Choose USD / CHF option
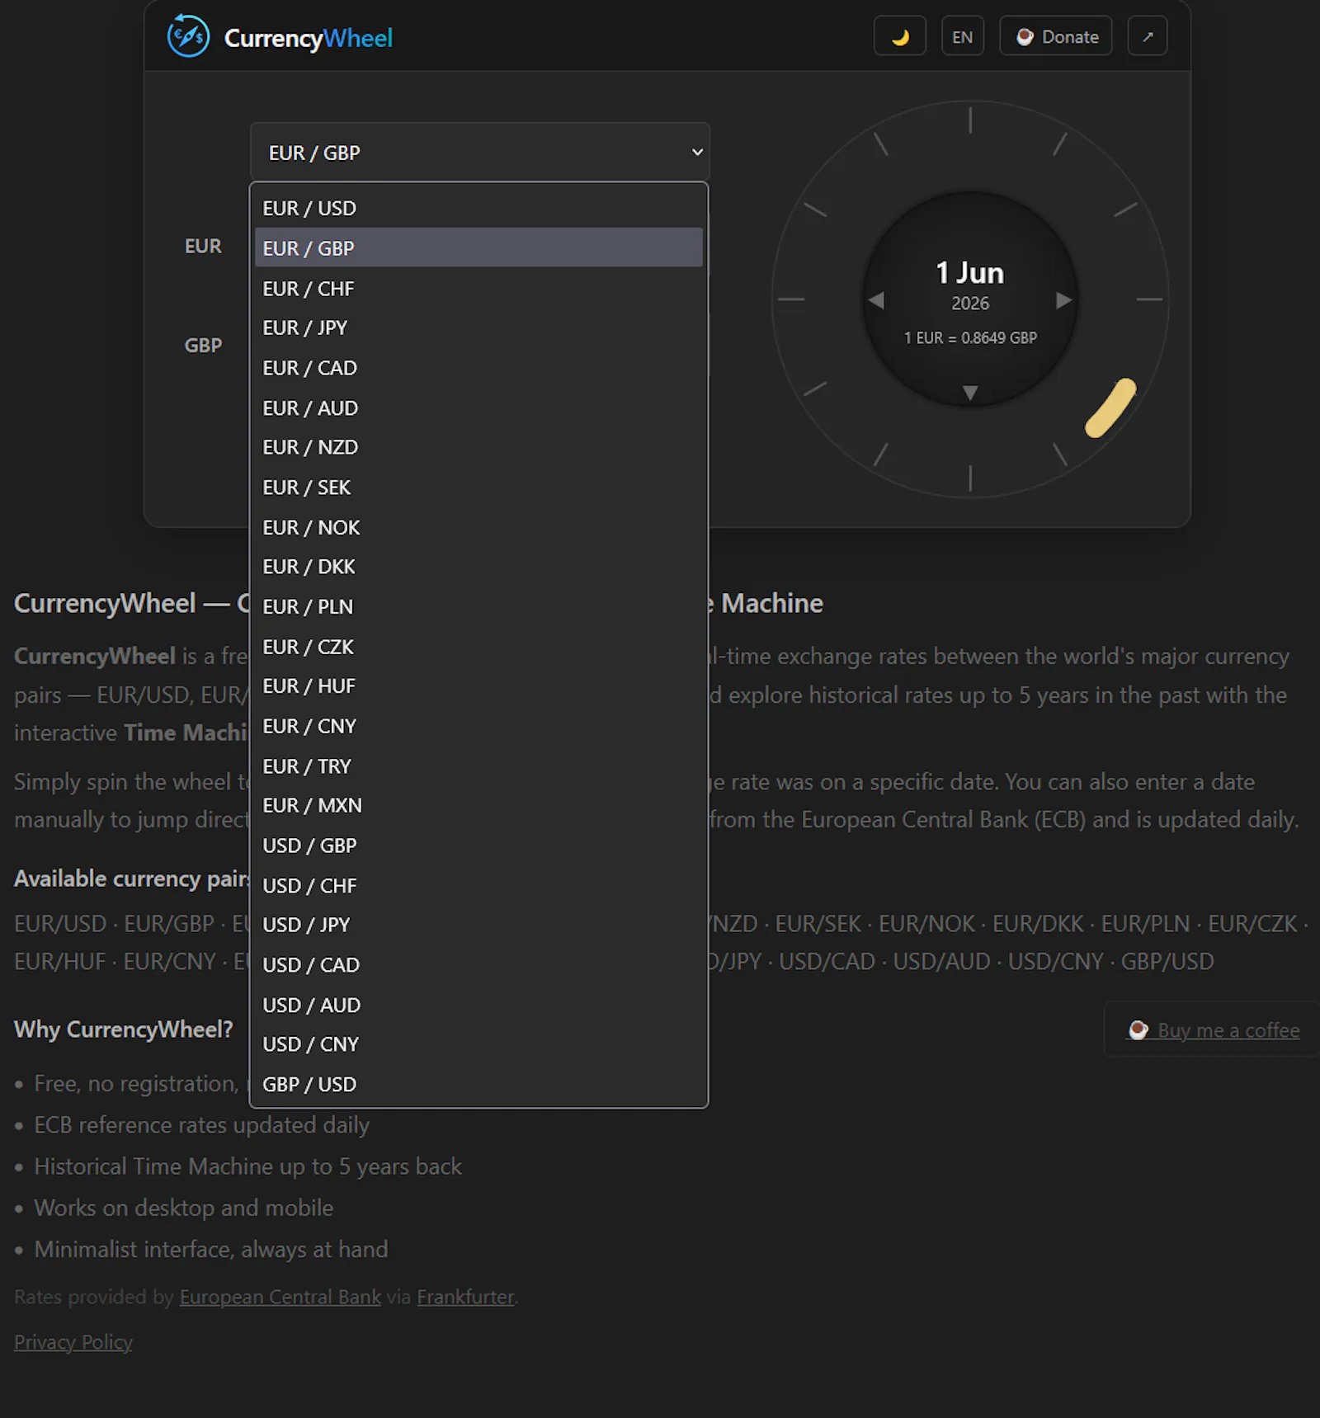The width and height of the screenshot is (1320, 1418). pos(478,885)
